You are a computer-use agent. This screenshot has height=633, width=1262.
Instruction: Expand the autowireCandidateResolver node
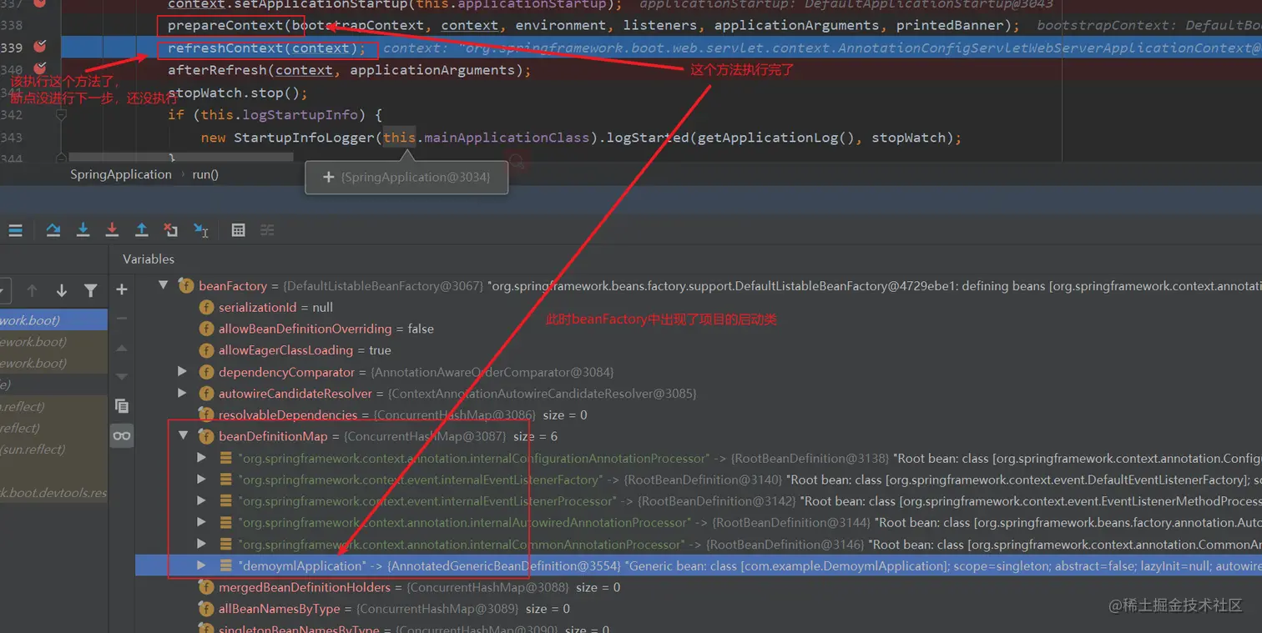(x=183, y=393)
